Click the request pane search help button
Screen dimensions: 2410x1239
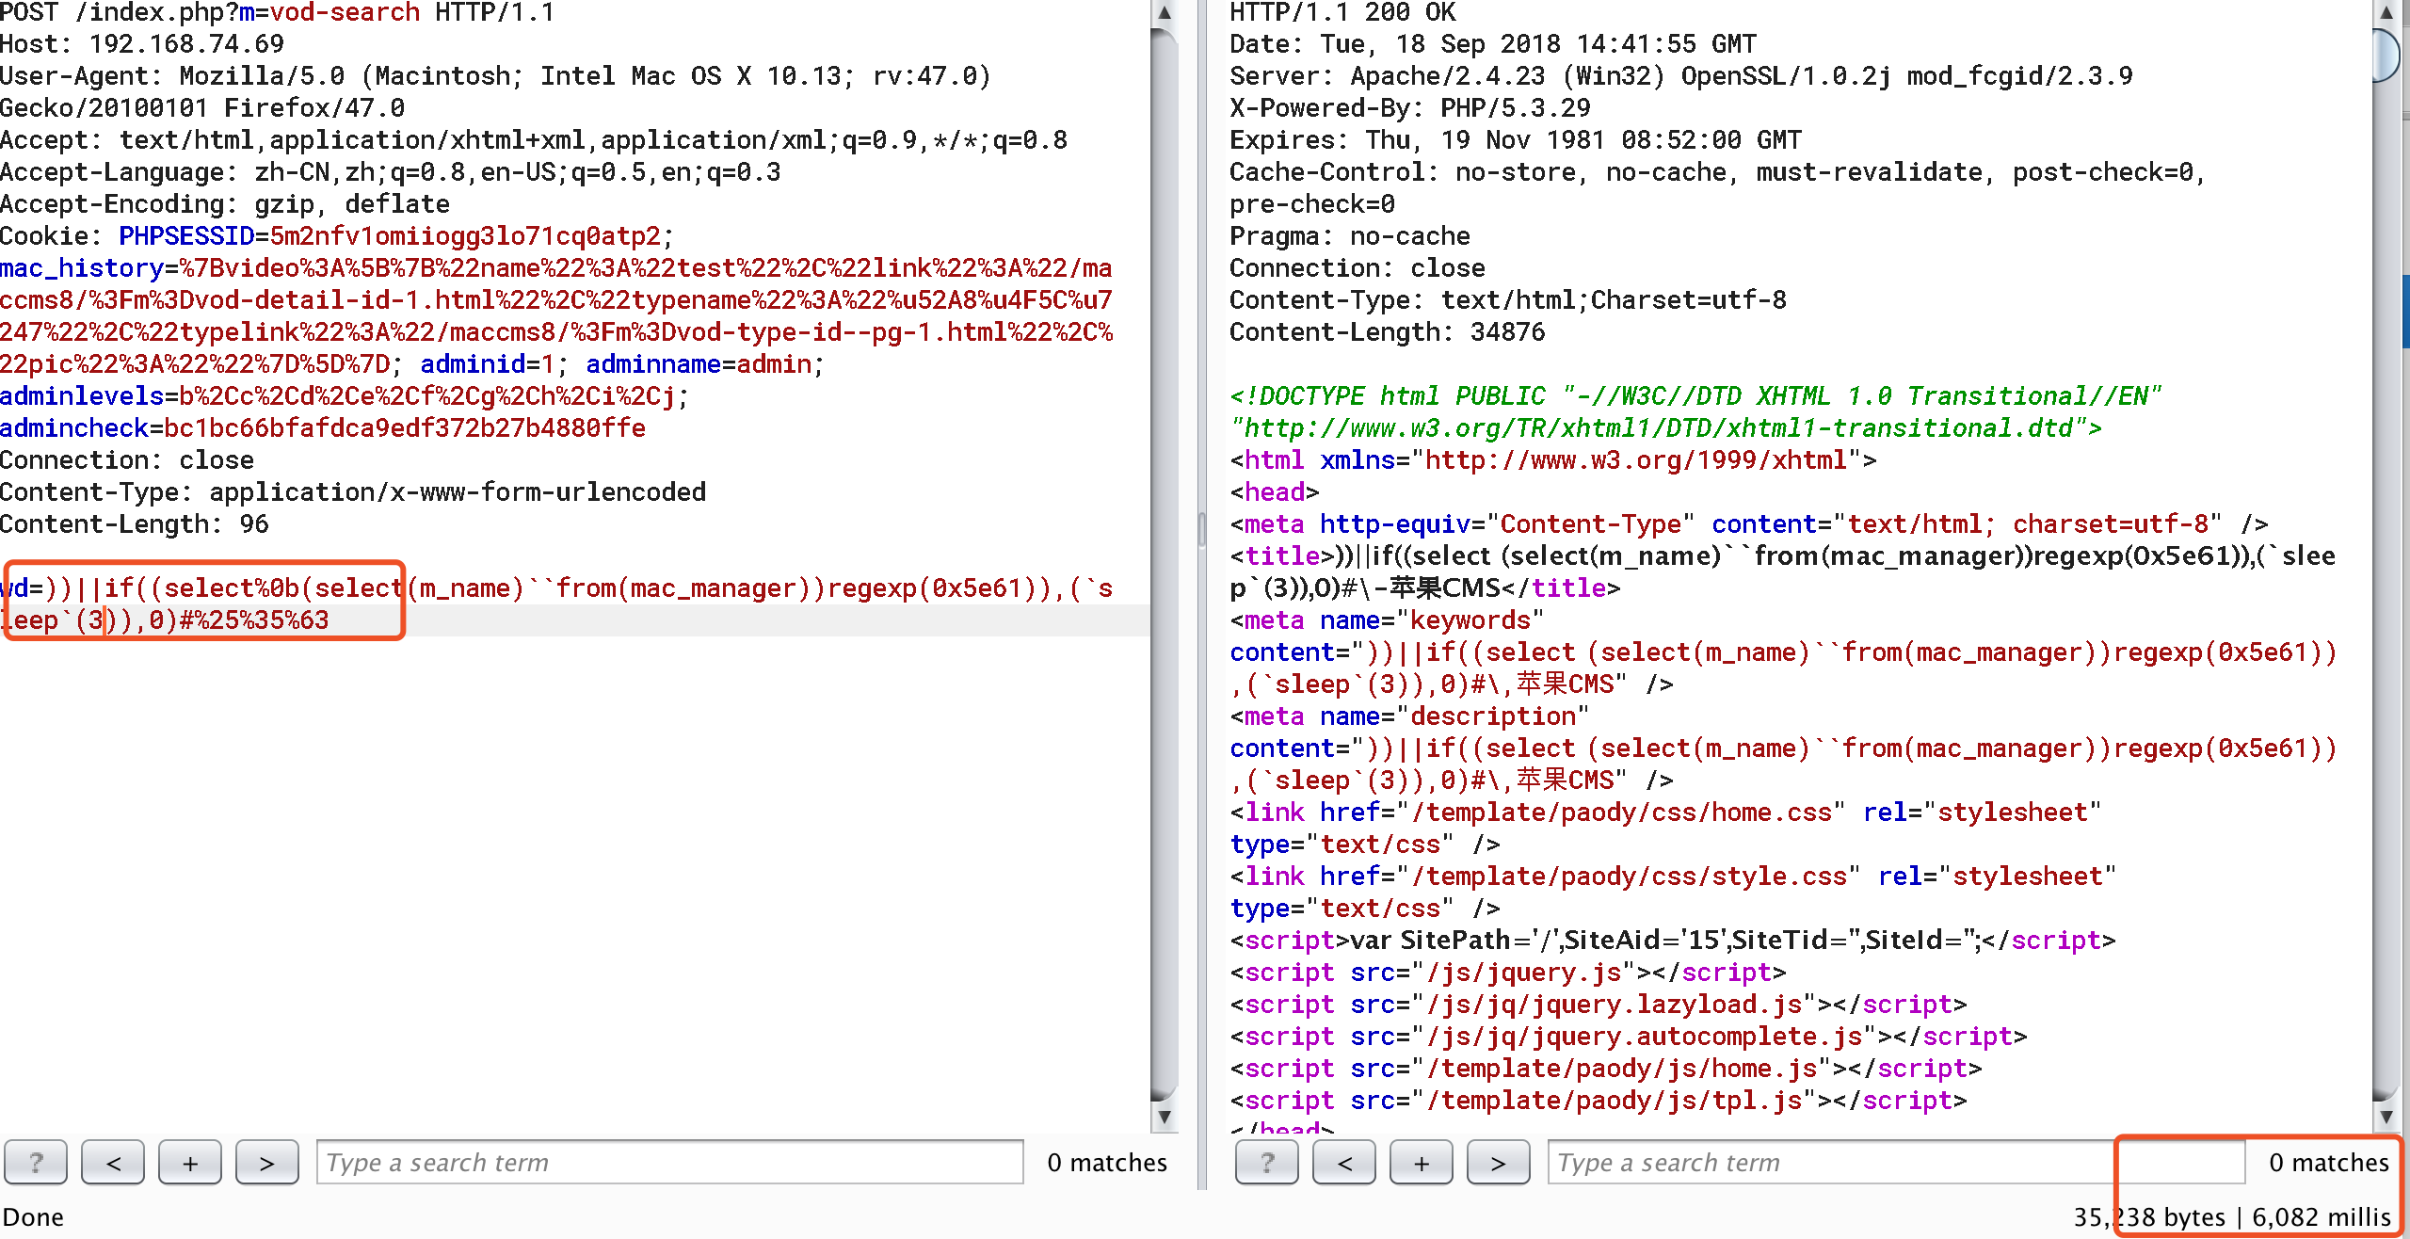click(36, 1163)
